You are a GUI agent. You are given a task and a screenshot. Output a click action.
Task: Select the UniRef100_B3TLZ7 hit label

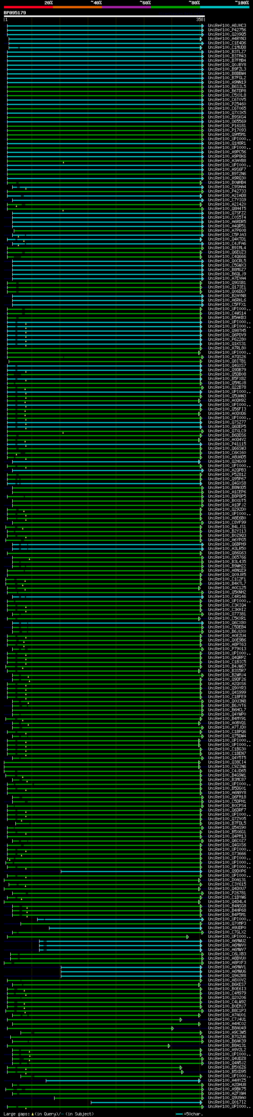pos(227,52)
